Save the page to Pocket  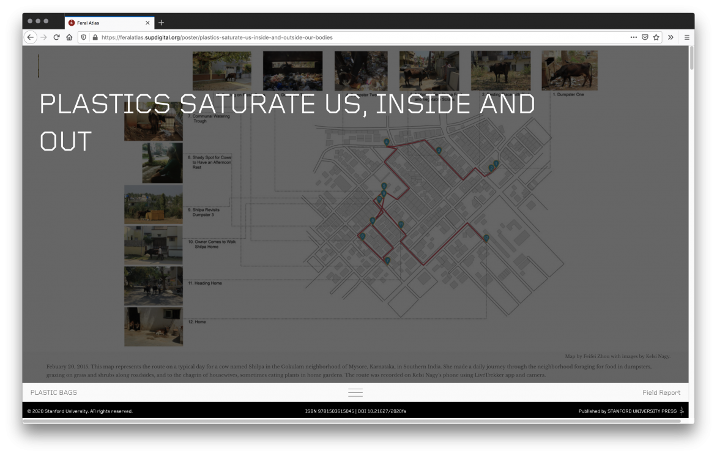click(x=644, y=37)
